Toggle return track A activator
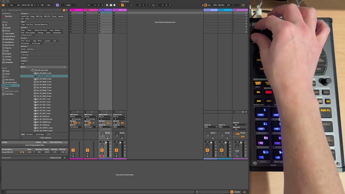 click(207, 150)
